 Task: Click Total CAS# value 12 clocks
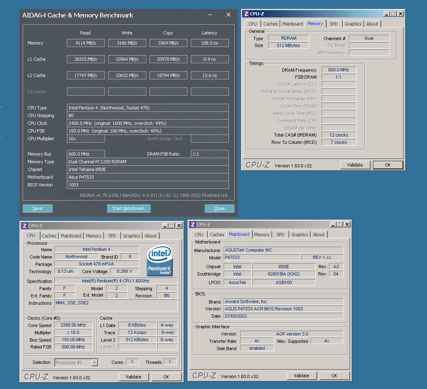coord(339,135)
